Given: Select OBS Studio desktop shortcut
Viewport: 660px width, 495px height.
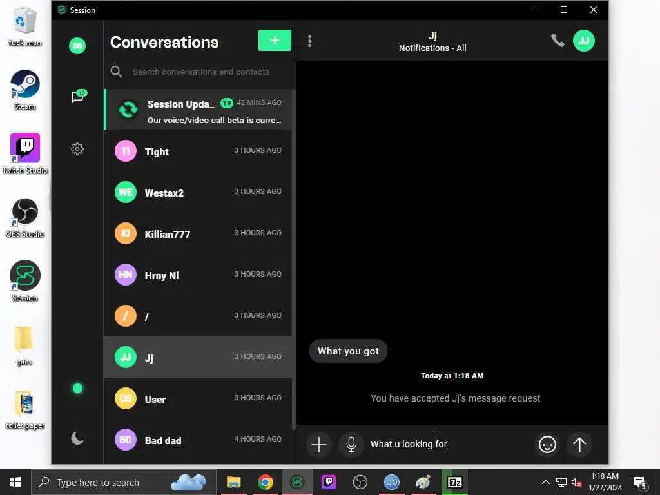Looking at the screenshot, I should click(25, 218).
